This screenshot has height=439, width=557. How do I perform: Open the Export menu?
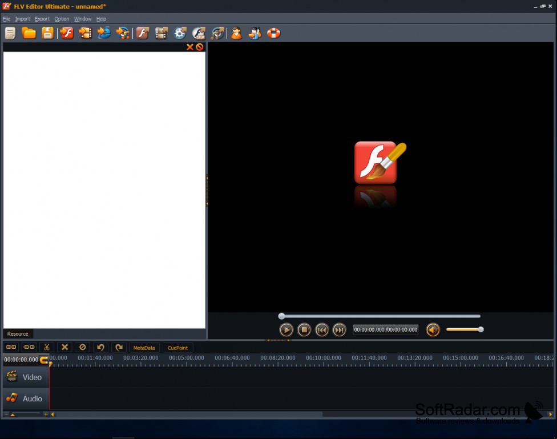tap(42, 19)
